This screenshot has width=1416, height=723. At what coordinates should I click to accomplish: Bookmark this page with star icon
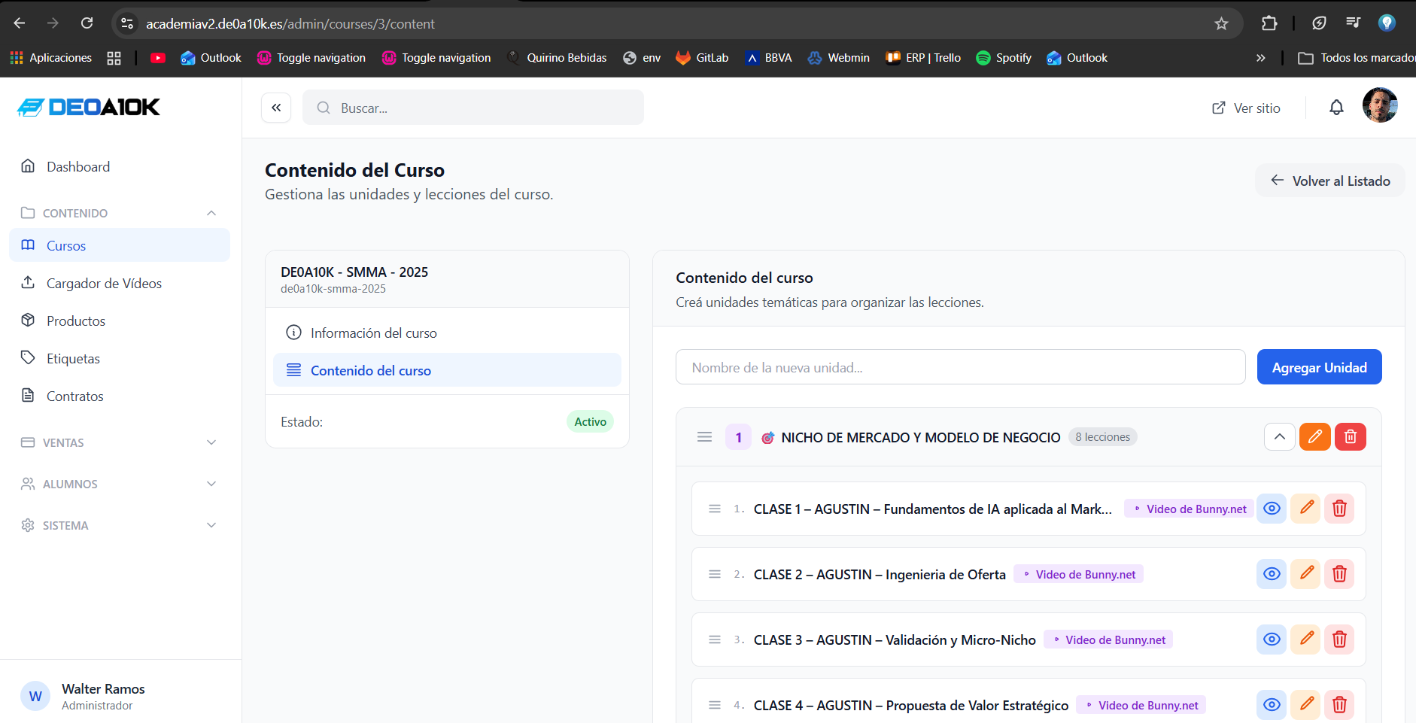(1221, 23)
